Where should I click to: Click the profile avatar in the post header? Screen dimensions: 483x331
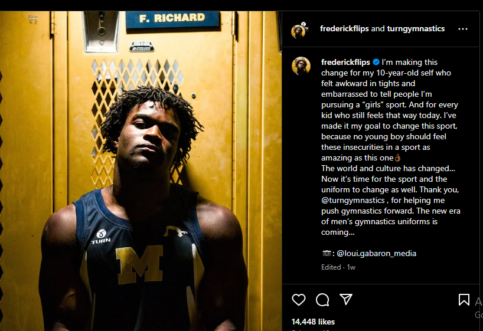299,30
